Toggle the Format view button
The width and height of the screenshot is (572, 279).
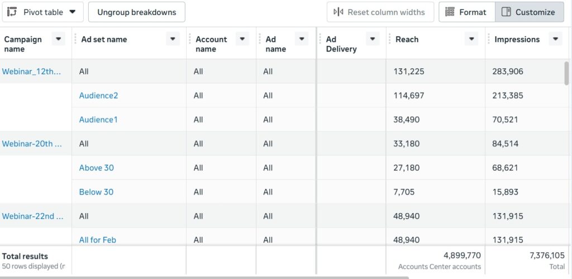(466, 12)
